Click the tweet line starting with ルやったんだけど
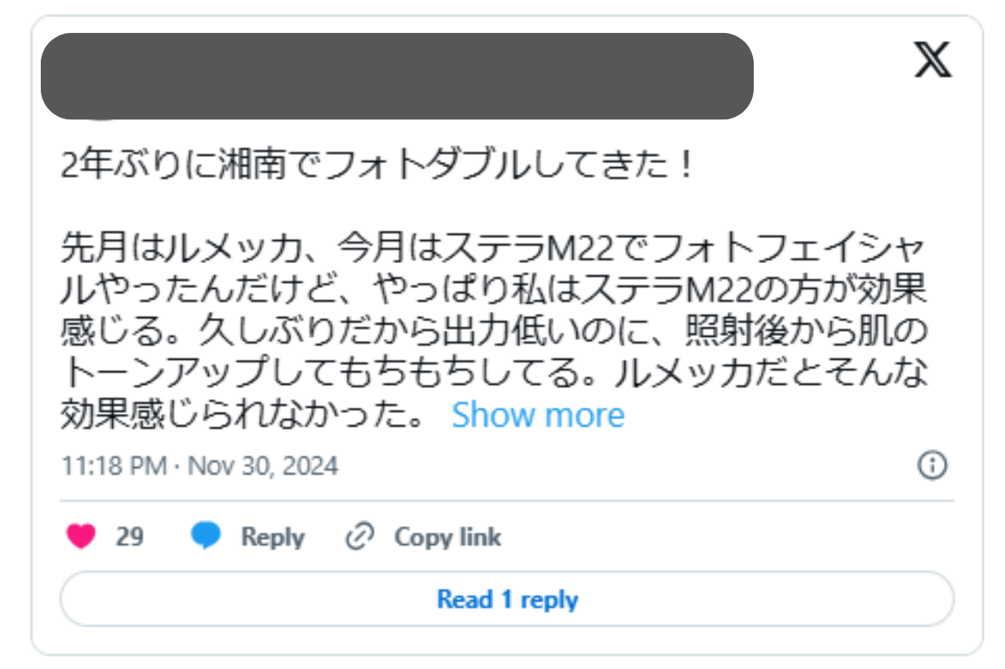Screen dimensions: 1005x669 [495, 291]
